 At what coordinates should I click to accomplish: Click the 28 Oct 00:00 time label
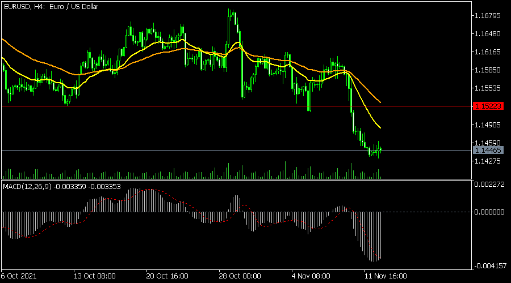240,276
